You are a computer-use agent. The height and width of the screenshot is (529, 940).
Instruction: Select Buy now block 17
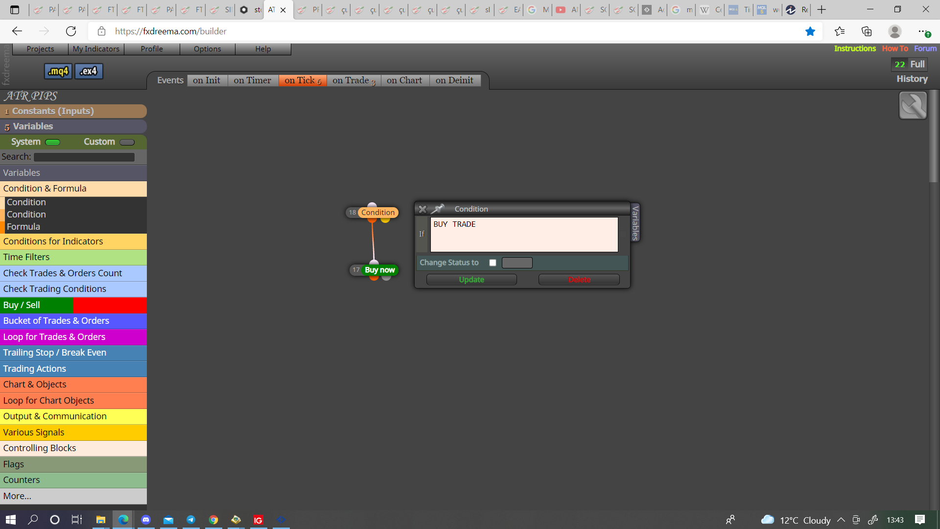tap(379, 270)
